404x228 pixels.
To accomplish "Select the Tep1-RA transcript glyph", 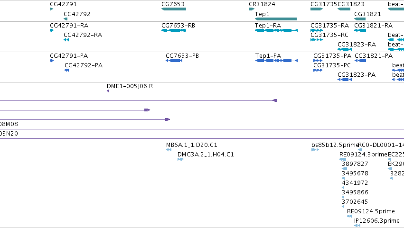I will [276, 30].
